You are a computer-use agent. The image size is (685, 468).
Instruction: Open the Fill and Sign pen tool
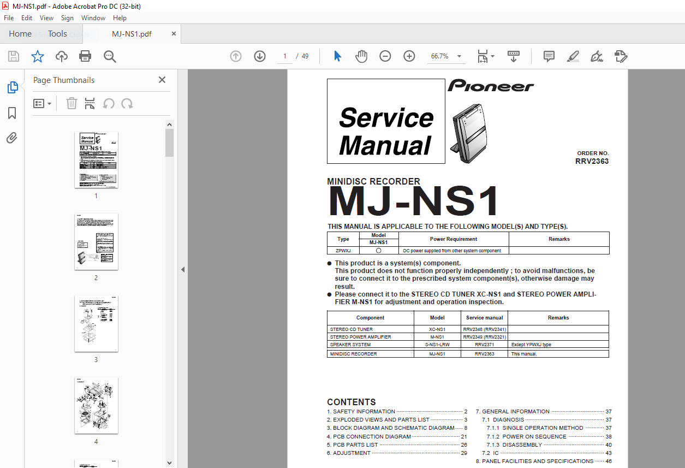point(597,56)
